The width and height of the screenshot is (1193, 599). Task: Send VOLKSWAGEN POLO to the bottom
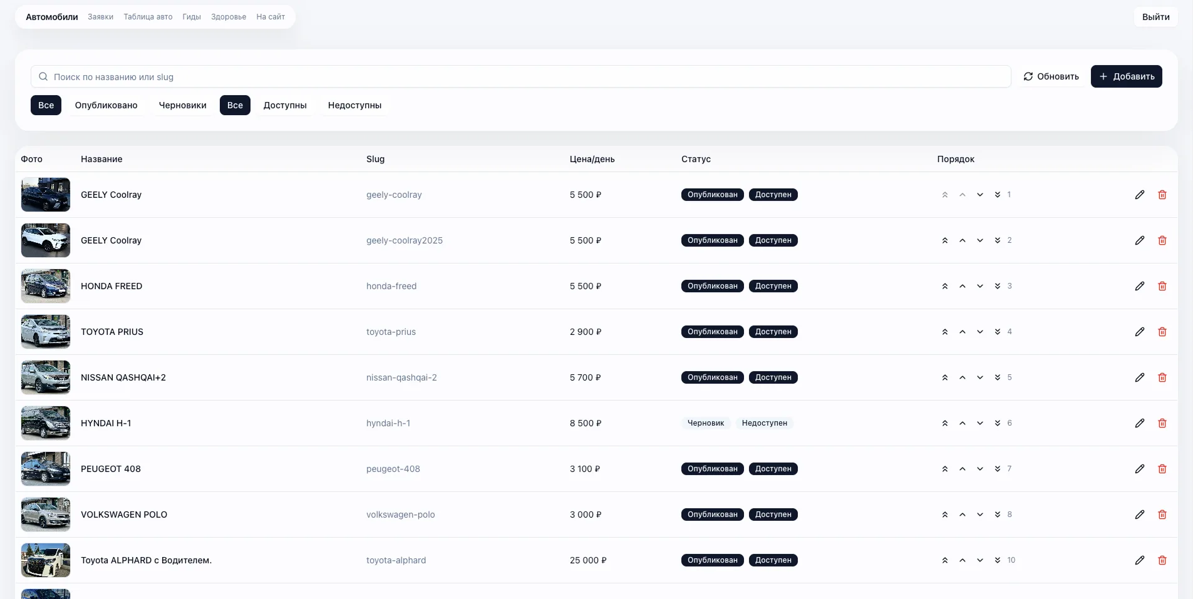point(998,515)
